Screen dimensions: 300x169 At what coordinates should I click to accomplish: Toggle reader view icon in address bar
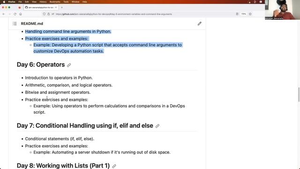tap(237, 14)
